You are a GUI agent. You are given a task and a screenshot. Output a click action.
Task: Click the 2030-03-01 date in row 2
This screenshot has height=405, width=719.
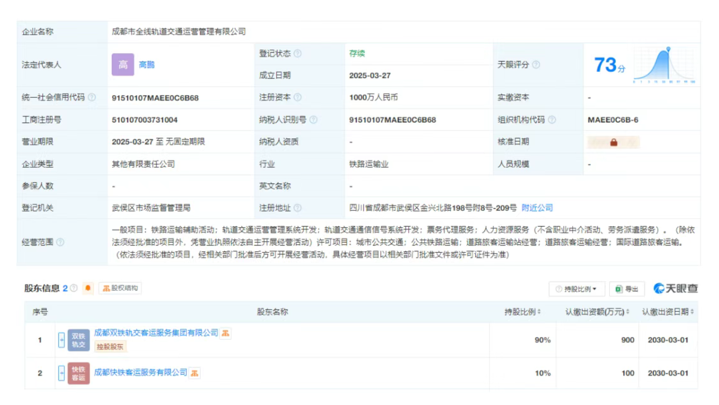coord(668,373)
